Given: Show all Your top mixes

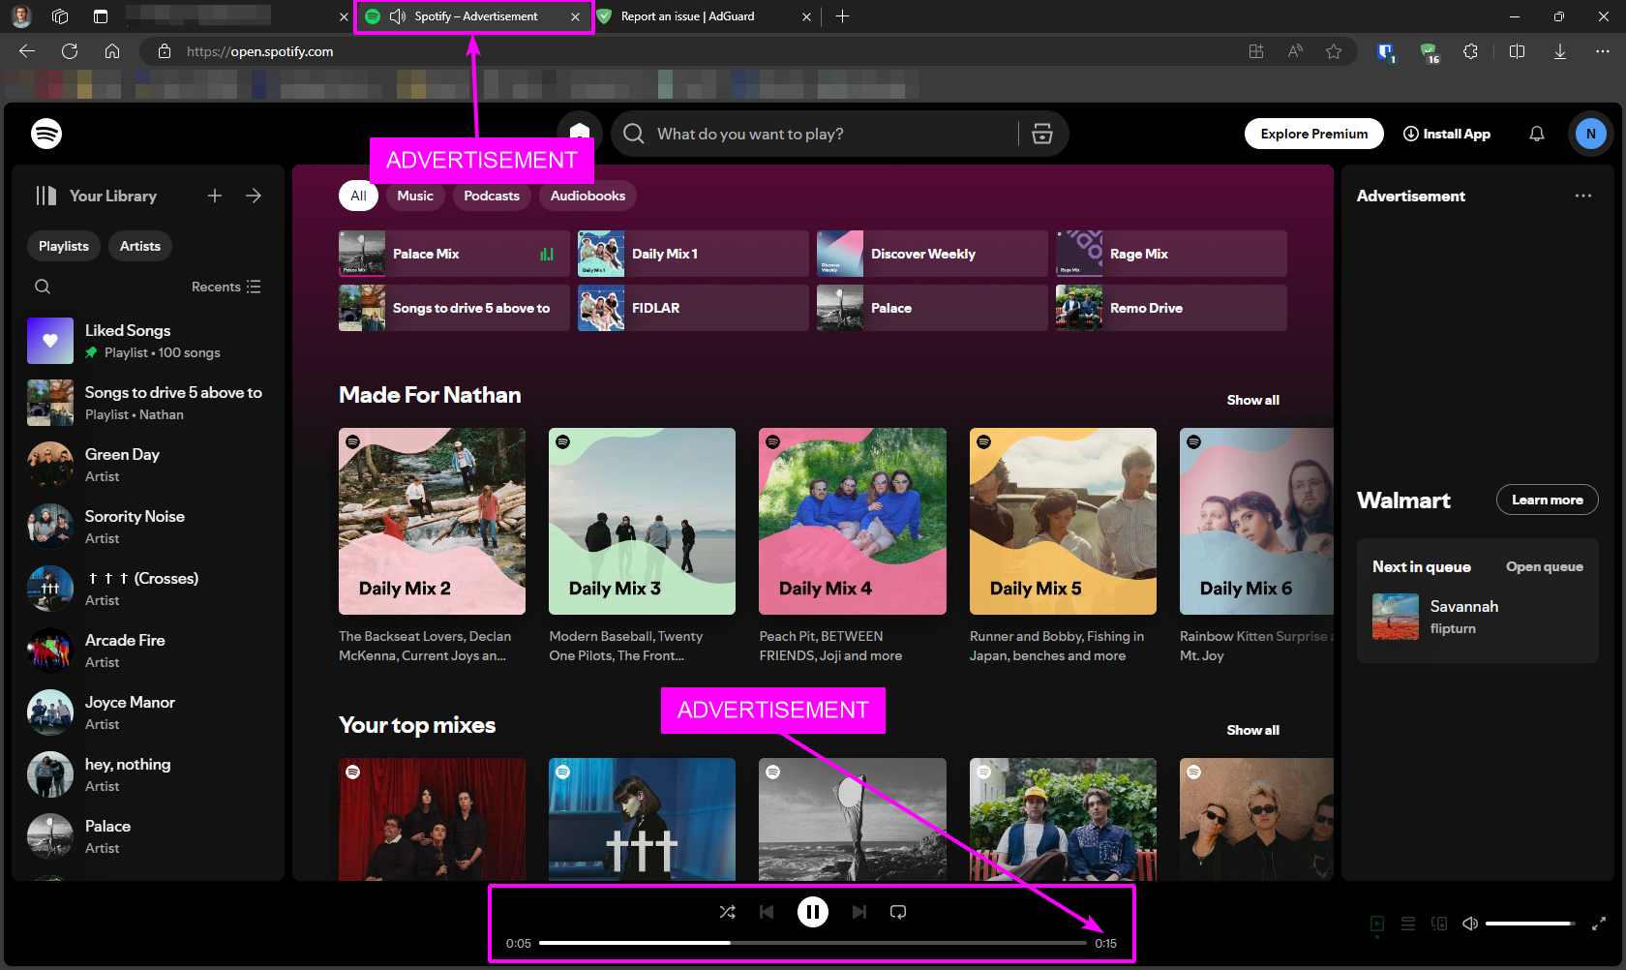Looking at the screenshot, I should (x=1253, y=730).
